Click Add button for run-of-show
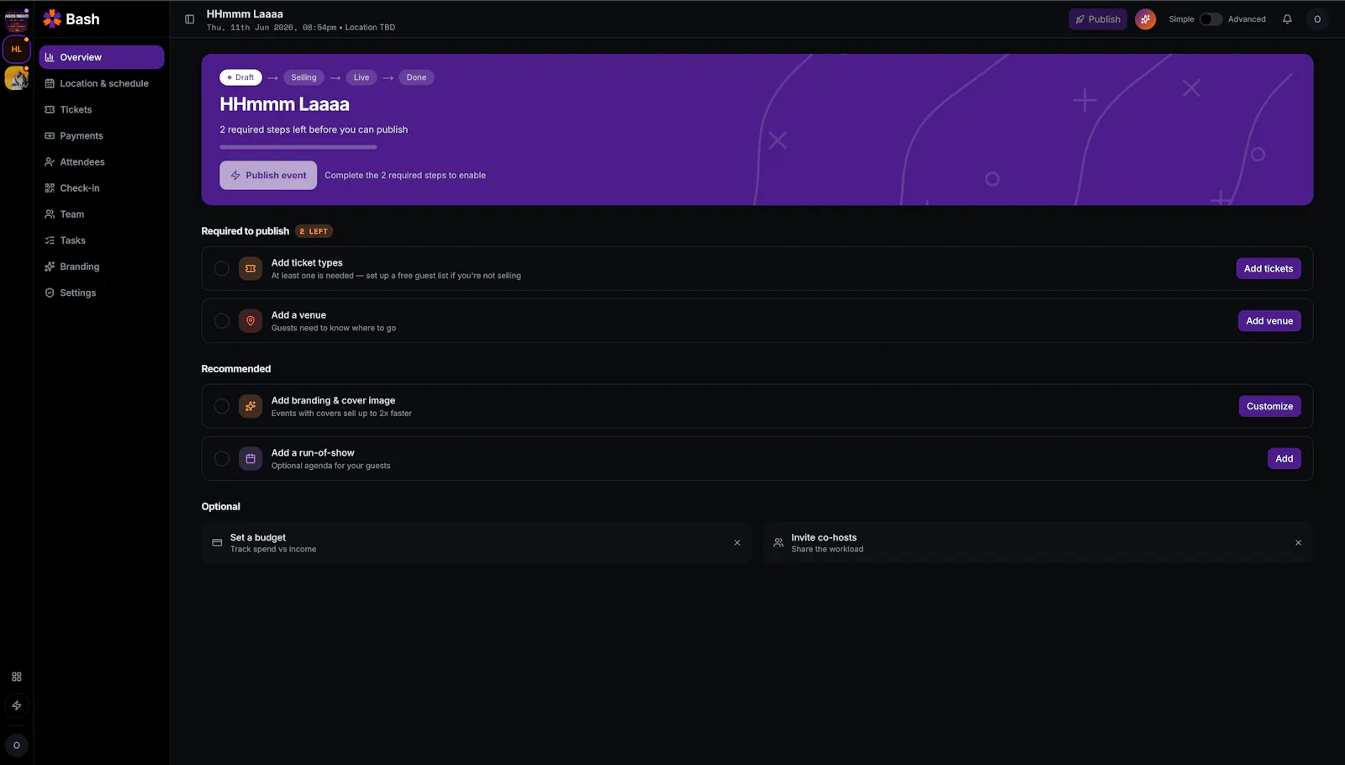 pyautogui.click(x=1284, y=459)
